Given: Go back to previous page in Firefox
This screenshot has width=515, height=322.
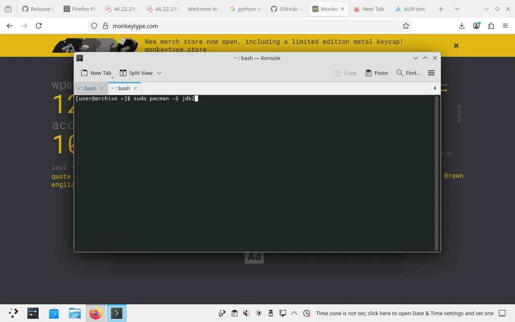Looking at the screenshot, I should click(10, 26).
